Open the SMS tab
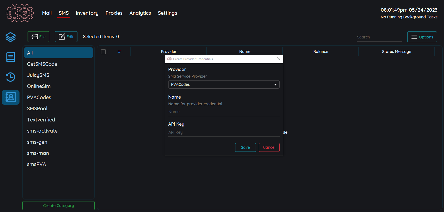The width and height of the screenshot is (444, 212). click(64, 13)
